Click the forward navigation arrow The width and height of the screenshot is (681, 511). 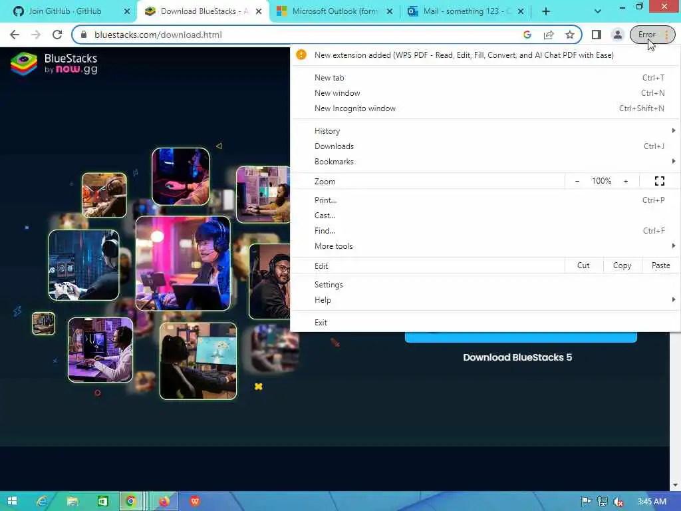point(36,35)
